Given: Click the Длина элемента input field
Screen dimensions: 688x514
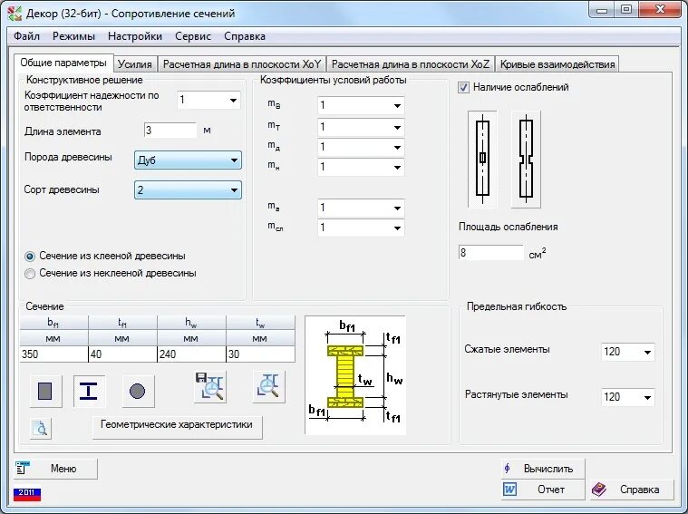Looking at the screenshot, I should coord(170,131).
